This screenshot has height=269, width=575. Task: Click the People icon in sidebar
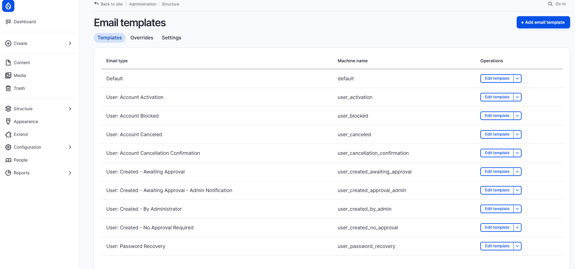8,160
